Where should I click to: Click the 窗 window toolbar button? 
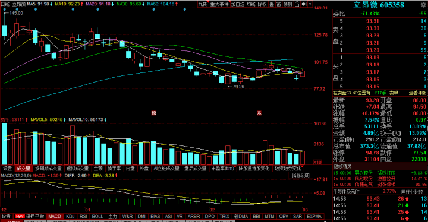point(278,4)
